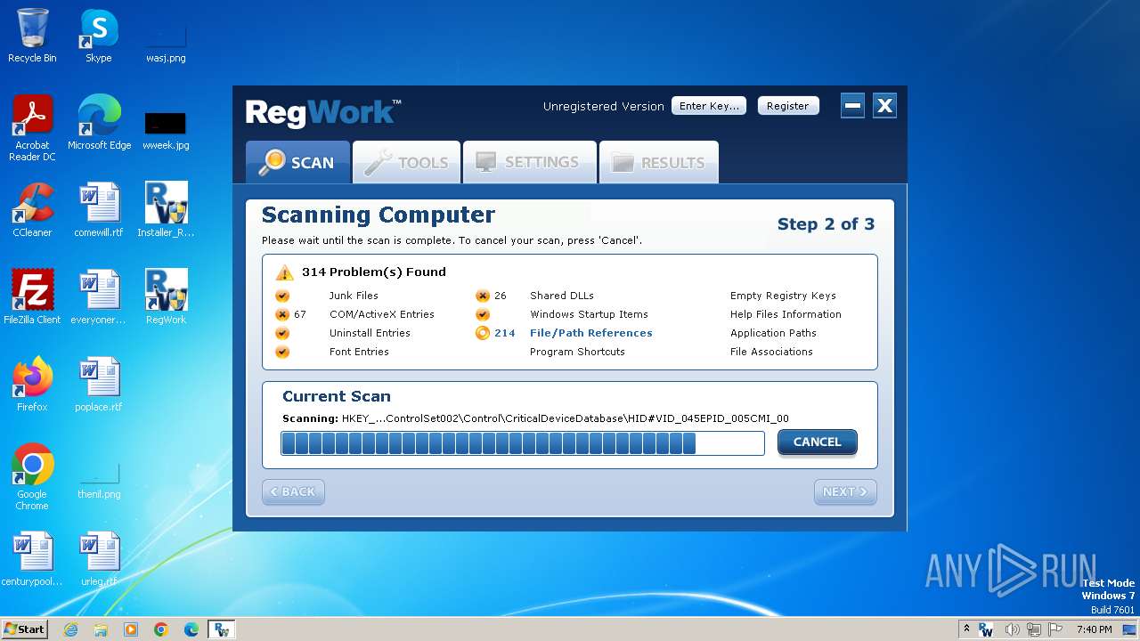Click the warning triangle icon
1140x641 pixels.
click(x=284, y=272)
